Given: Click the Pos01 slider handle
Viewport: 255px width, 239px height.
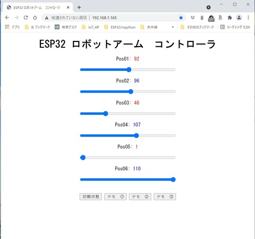Looking at the screenshot, I should point(129,70).
